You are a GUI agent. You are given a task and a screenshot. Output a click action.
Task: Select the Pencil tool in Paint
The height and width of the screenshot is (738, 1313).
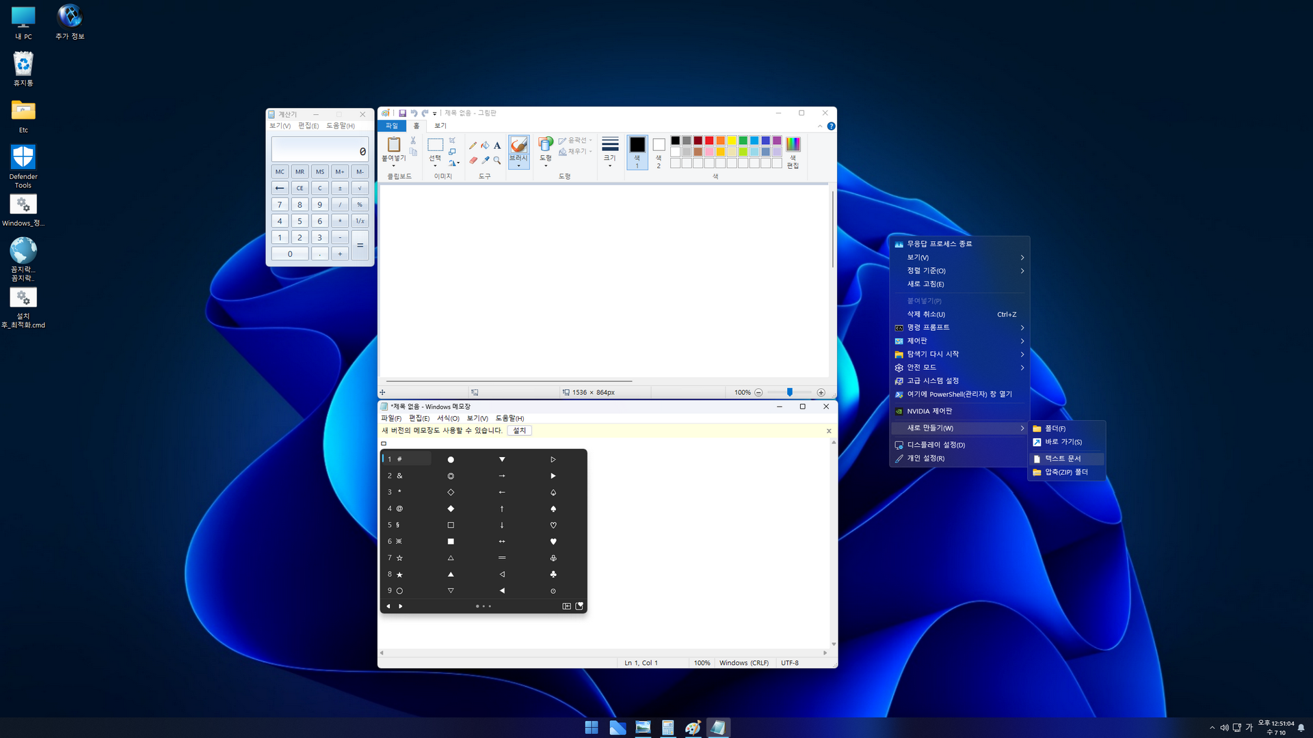473,146
